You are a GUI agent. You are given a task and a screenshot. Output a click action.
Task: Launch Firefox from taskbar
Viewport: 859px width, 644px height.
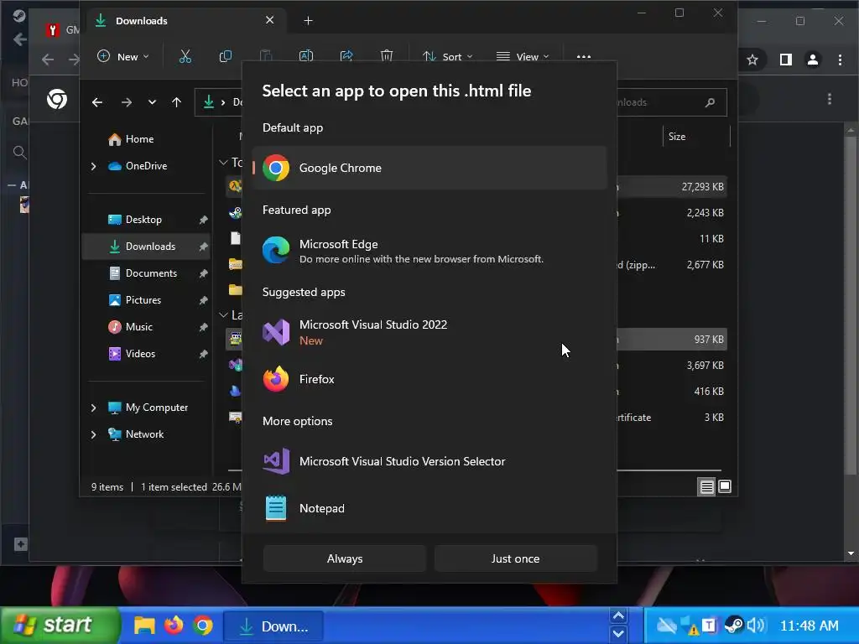174,626
